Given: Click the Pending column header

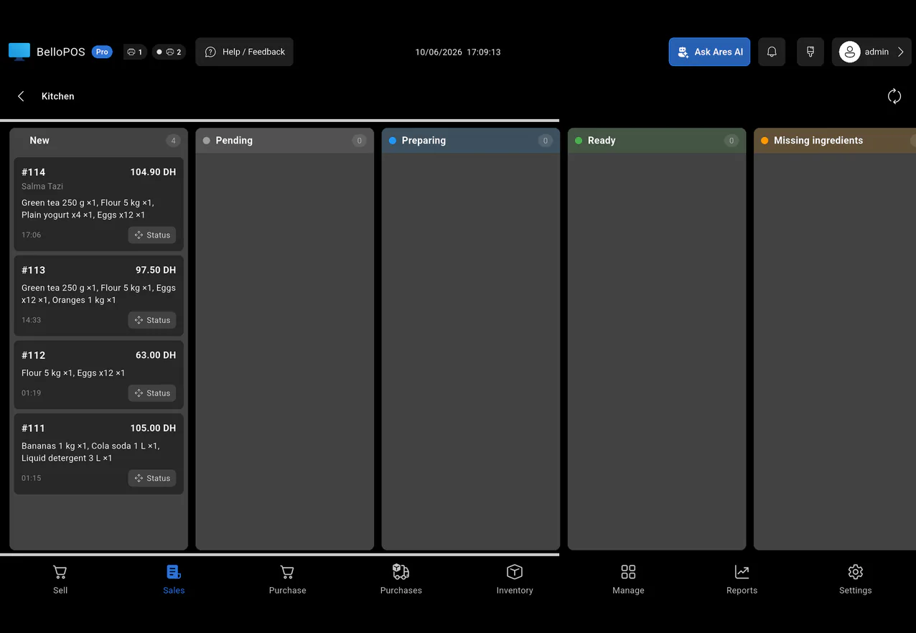Looking at the screenshot, I should pyautogui.click(x=285, y=141).
